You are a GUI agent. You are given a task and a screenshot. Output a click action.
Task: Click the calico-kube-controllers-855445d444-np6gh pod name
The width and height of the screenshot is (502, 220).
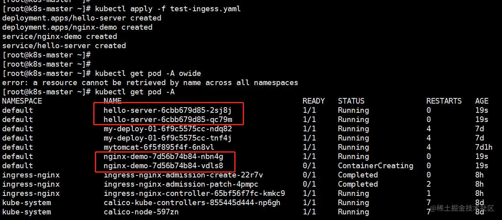click(x=192, y=203)
